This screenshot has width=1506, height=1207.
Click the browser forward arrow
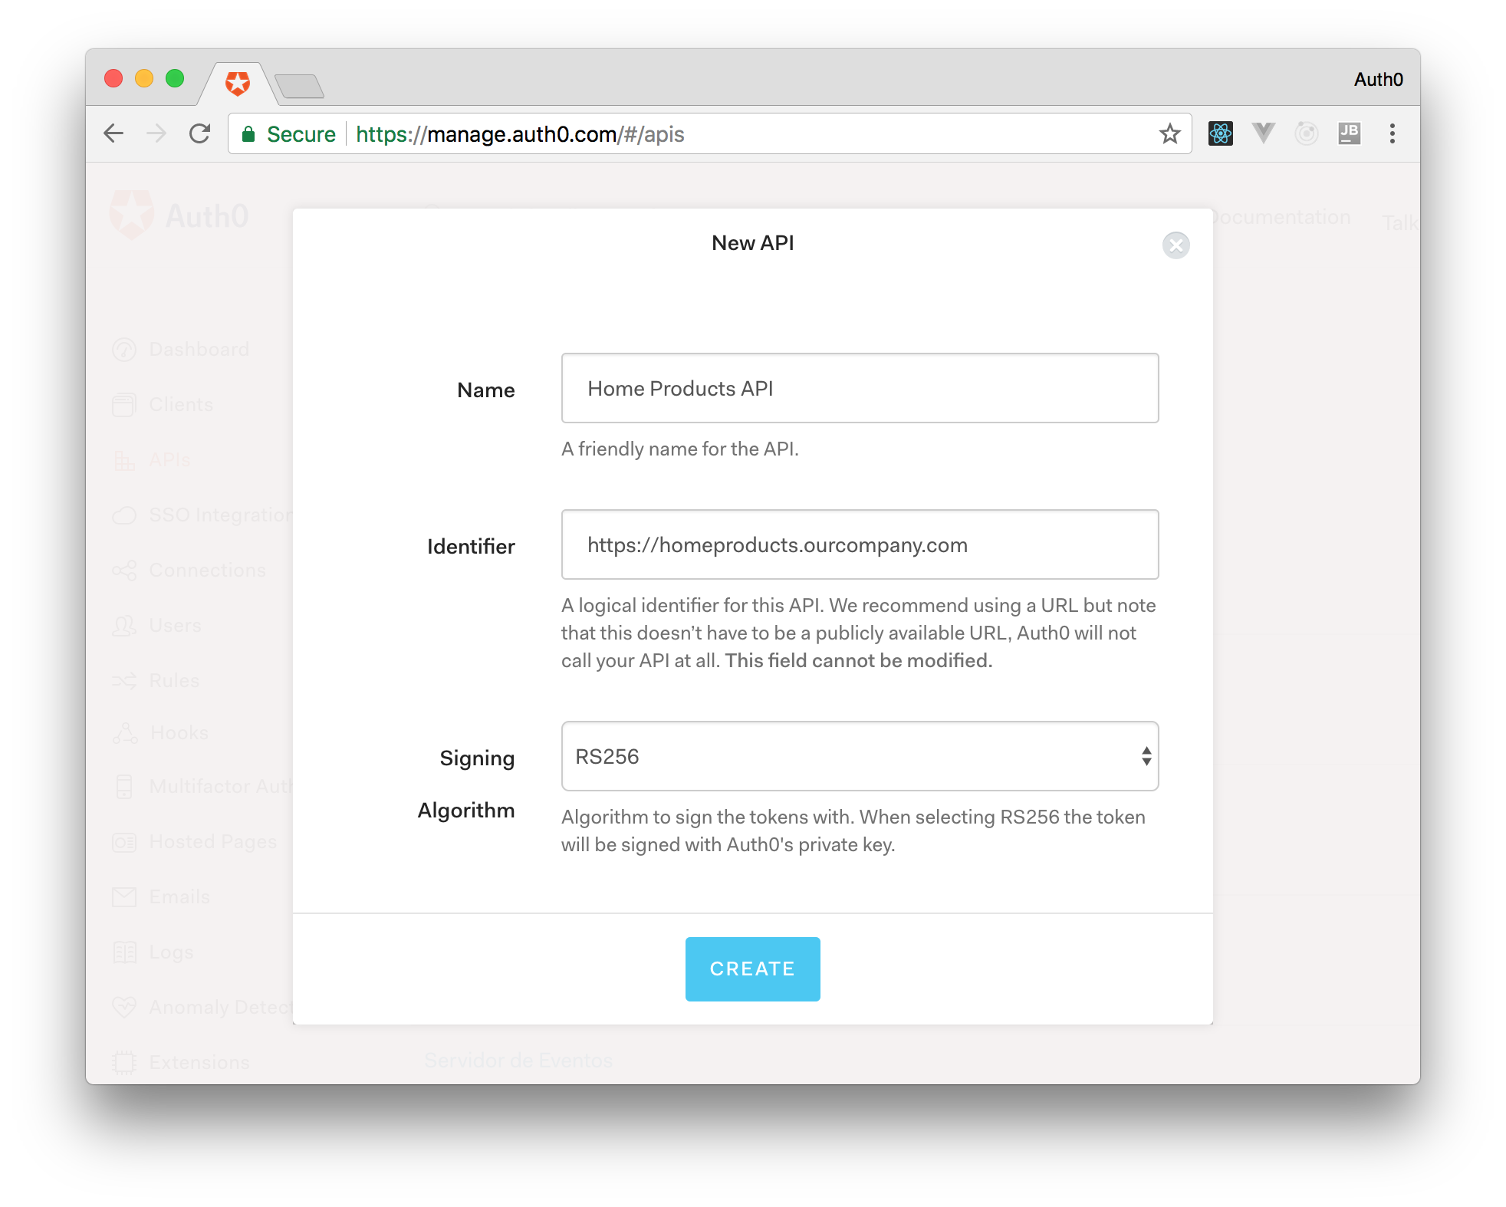pyautogui.click(x=156, y=134)
